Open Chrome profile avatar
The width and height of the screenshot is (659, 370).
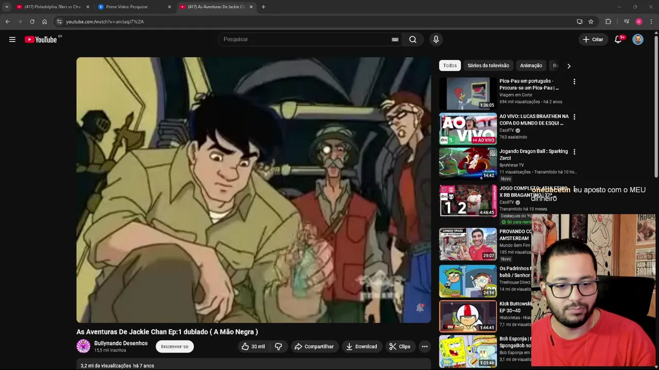click(639, 22)
